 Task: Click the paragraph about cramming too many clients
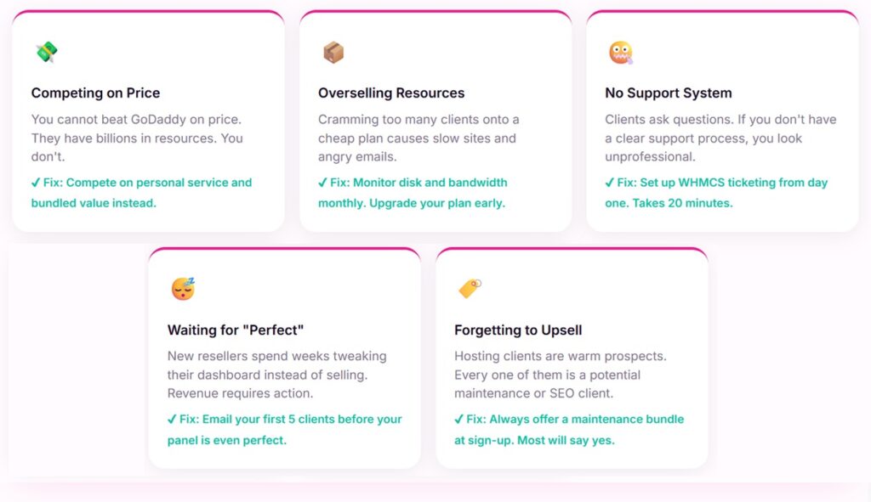point(418,138)
